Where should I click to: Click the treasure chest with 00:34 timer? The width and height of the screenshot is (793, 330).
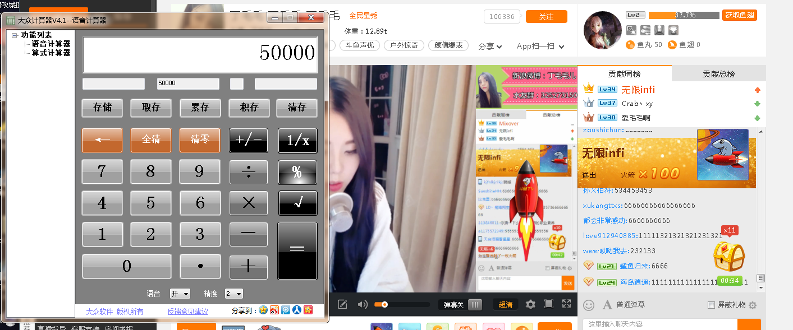pos(729,257)
